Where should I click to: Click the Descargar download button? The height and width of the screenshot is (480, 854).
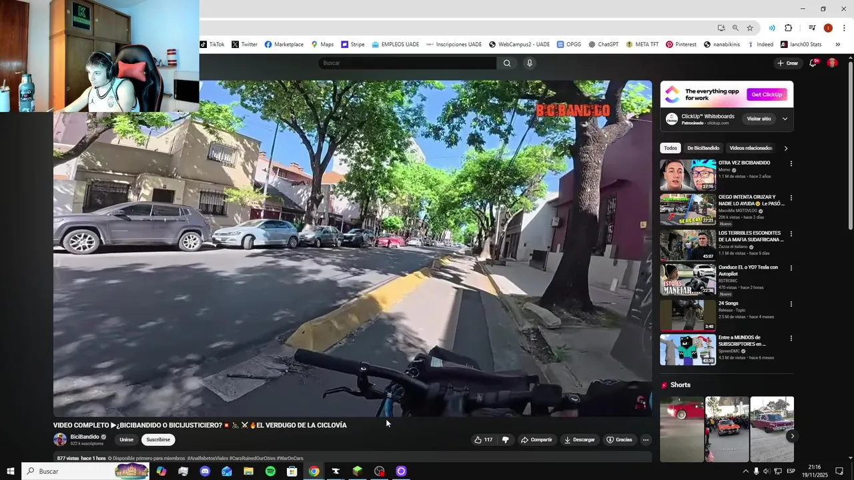tap(579, 440)
